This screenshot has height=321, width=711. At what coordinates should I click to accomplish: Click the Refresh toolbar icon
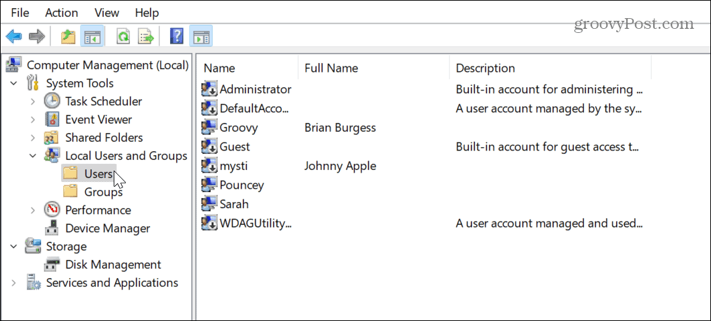point(123,36)
